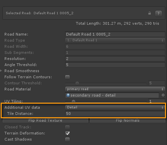167x145 pixels.
Task: Click the Angle Threshold value field
Action: 115,65
